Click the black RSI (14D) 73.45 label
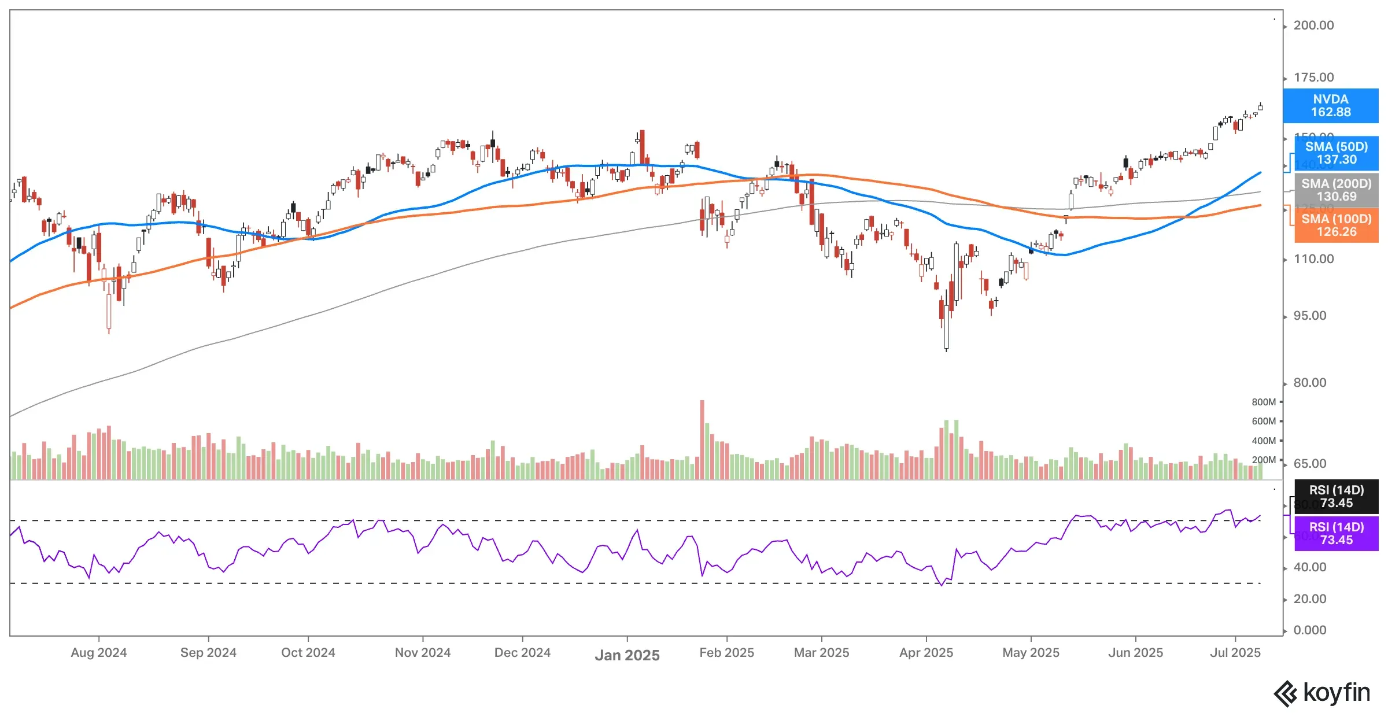Viewport: 1388px width, 717px height. coord(1336,496)
